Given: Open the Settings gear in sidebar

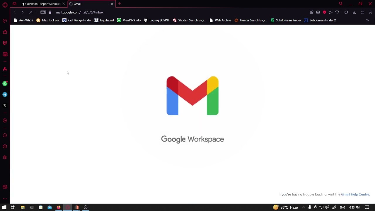Looking at the screenshot, I should 5,157.
